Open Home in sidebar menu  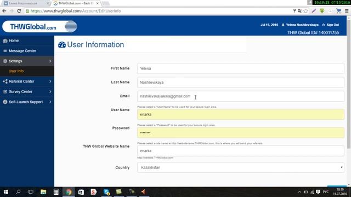pos(27,40)
